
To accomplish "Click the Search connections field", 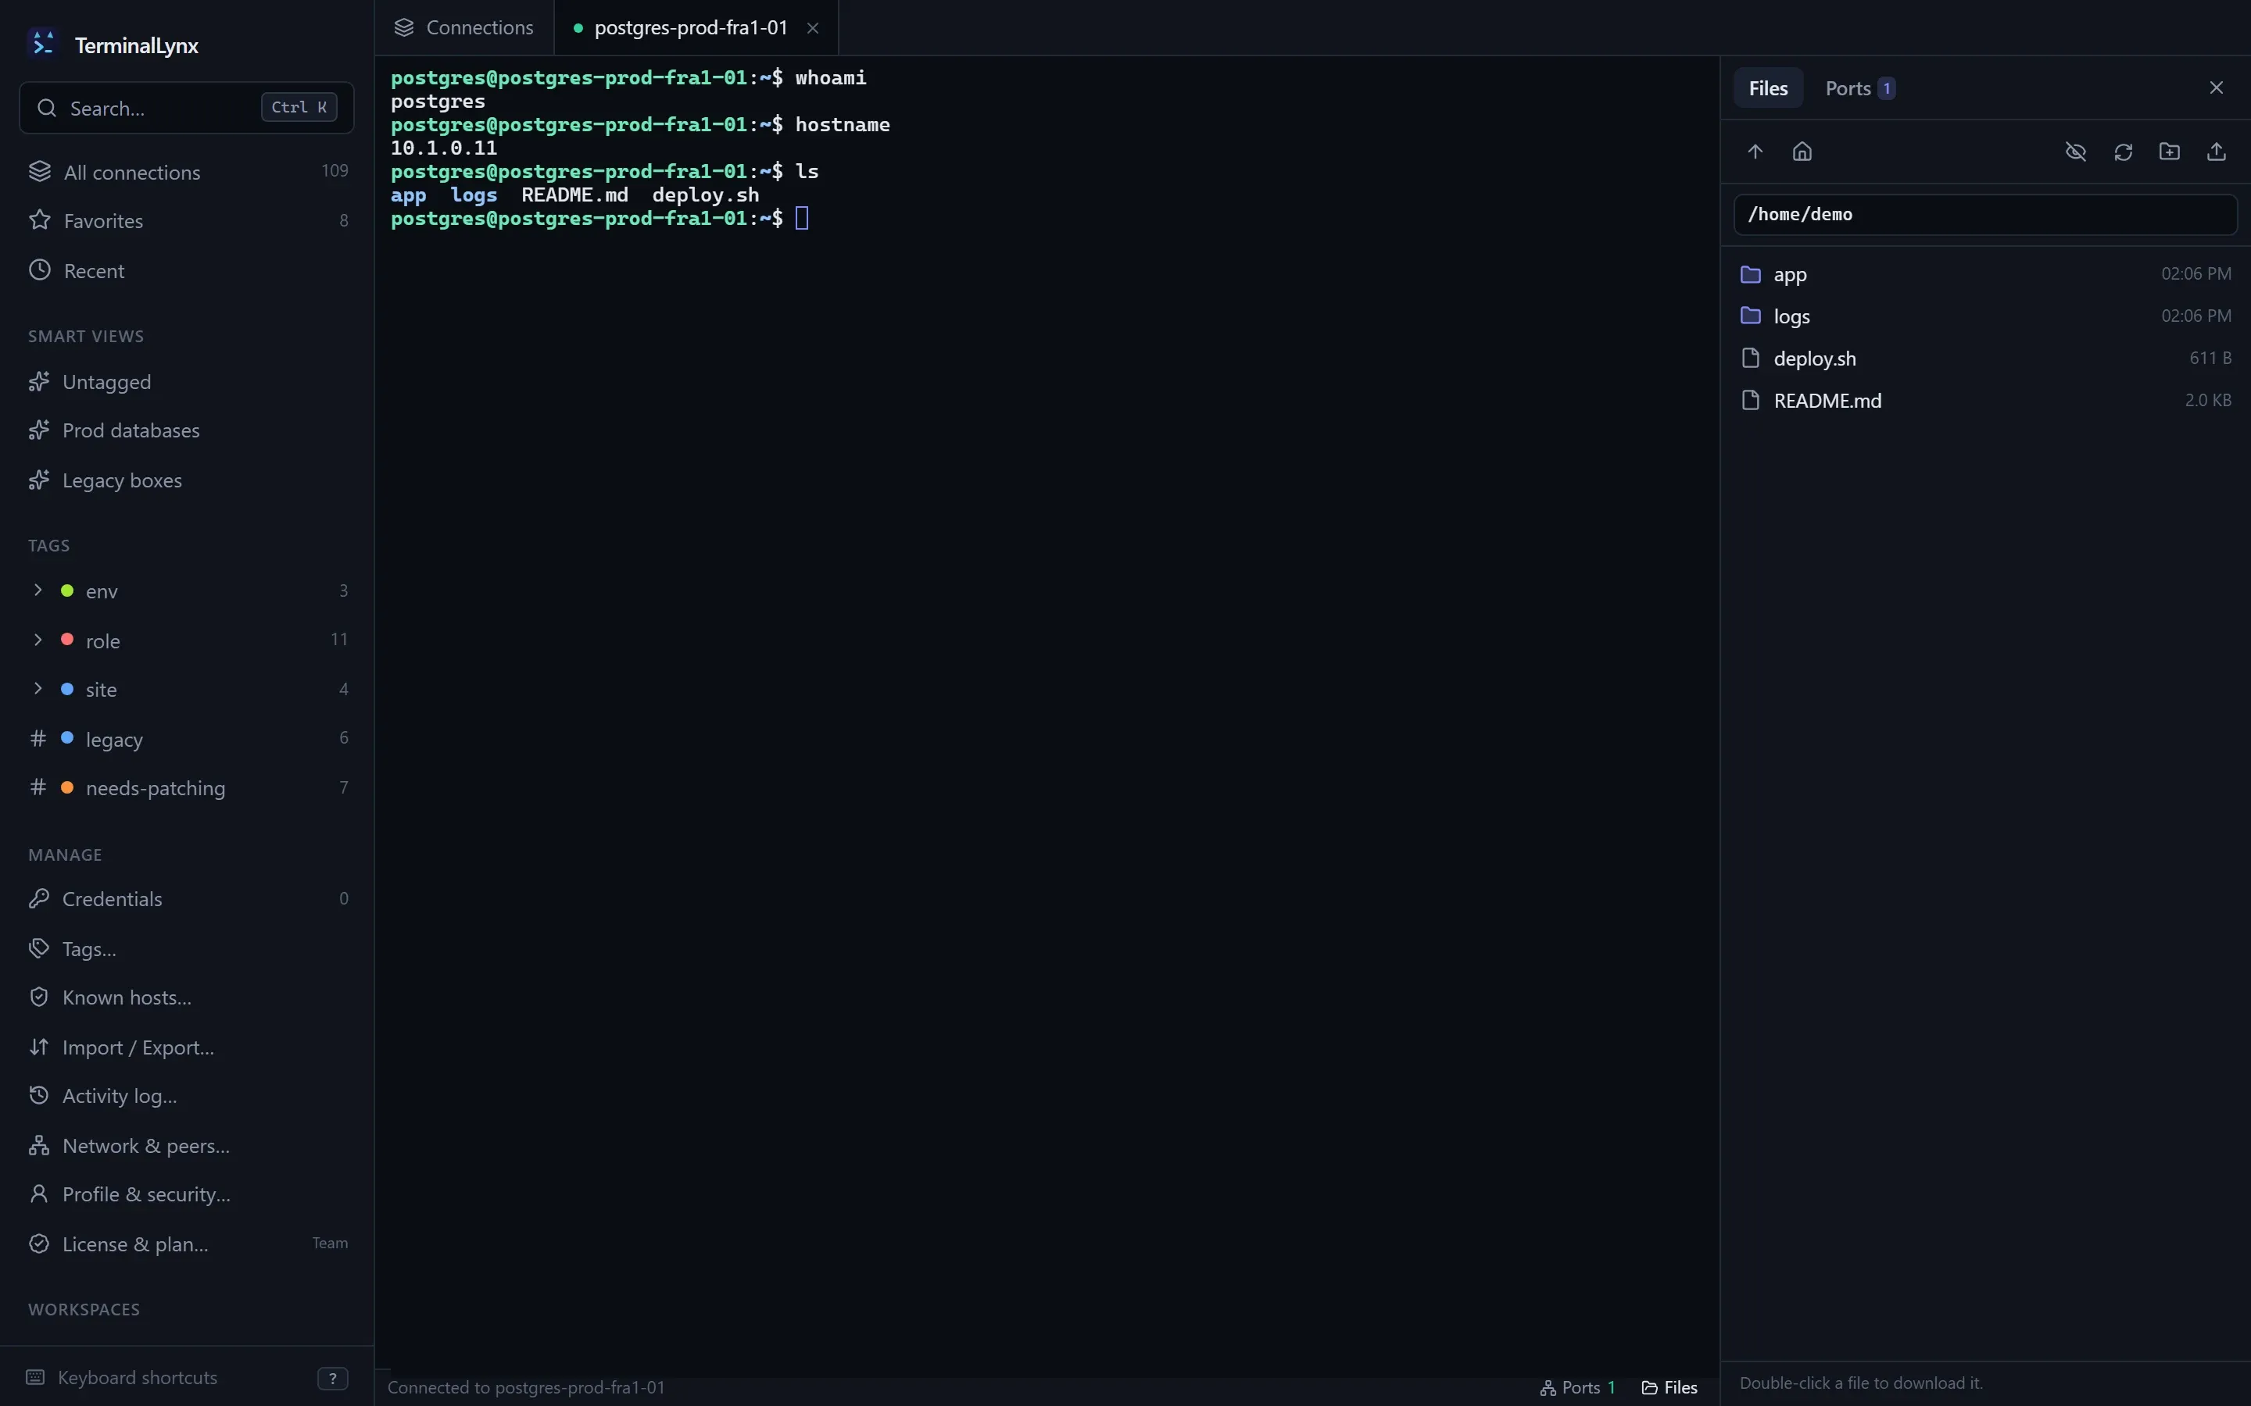I will (186, 108).
